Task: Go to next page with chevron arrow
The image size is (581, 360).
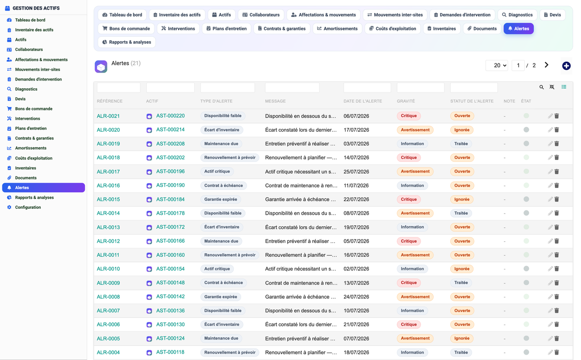Action: (x=547, y=65)
